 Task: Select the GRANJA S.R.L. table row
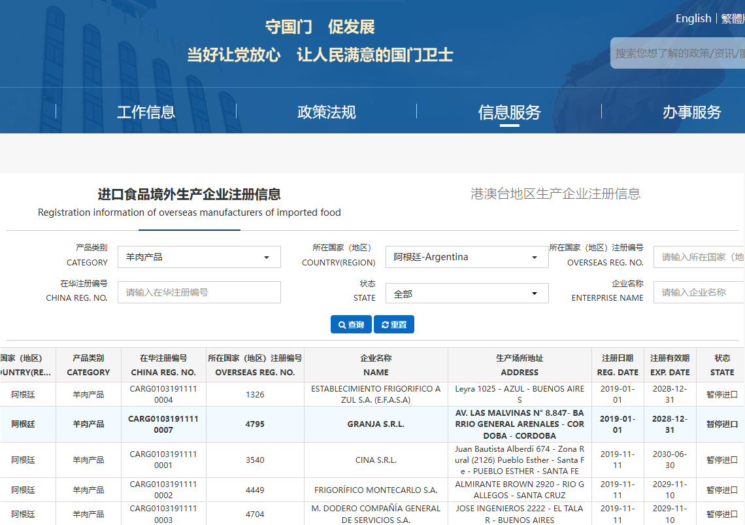point(375,424)
